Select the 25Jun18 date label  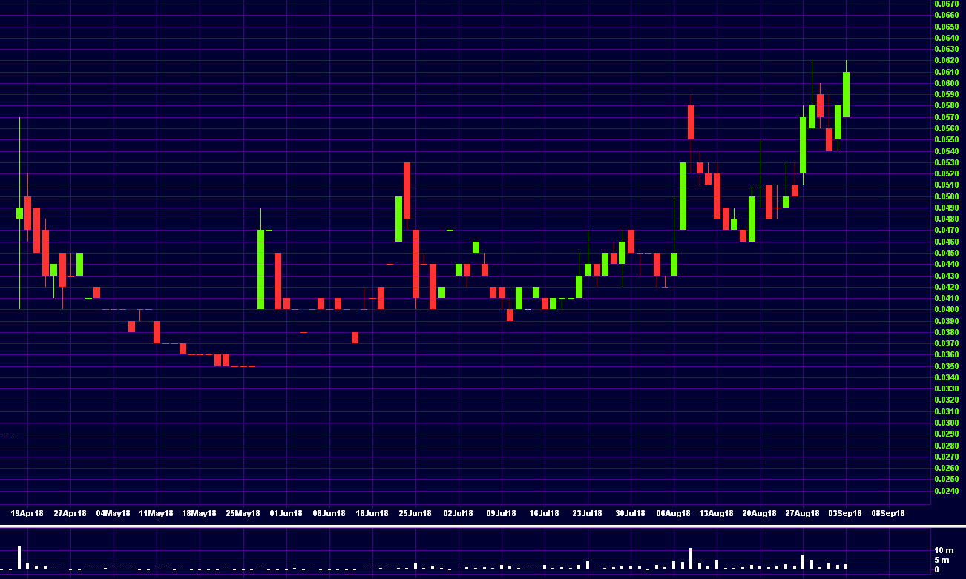coord(415,513)
